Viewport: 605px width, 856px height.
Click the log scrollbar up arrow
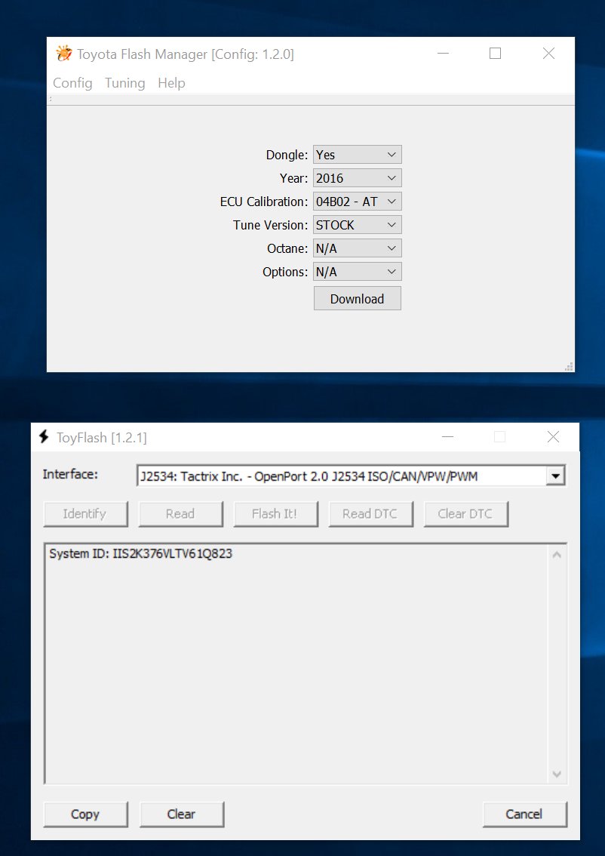(x=557, y=555)
